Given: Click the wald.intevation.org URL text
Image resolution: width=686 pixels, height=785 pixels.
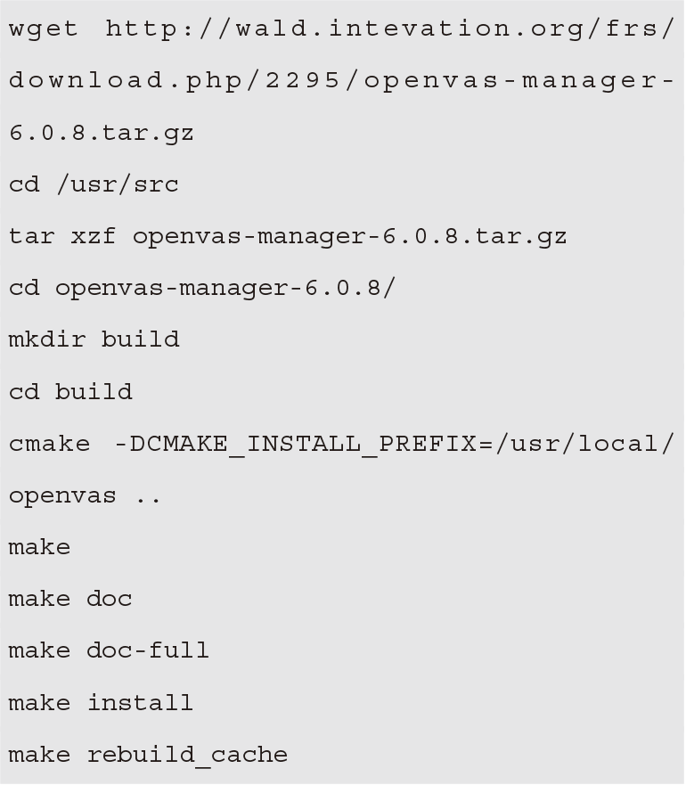Looking at the screenshot, I should point(390,29).
